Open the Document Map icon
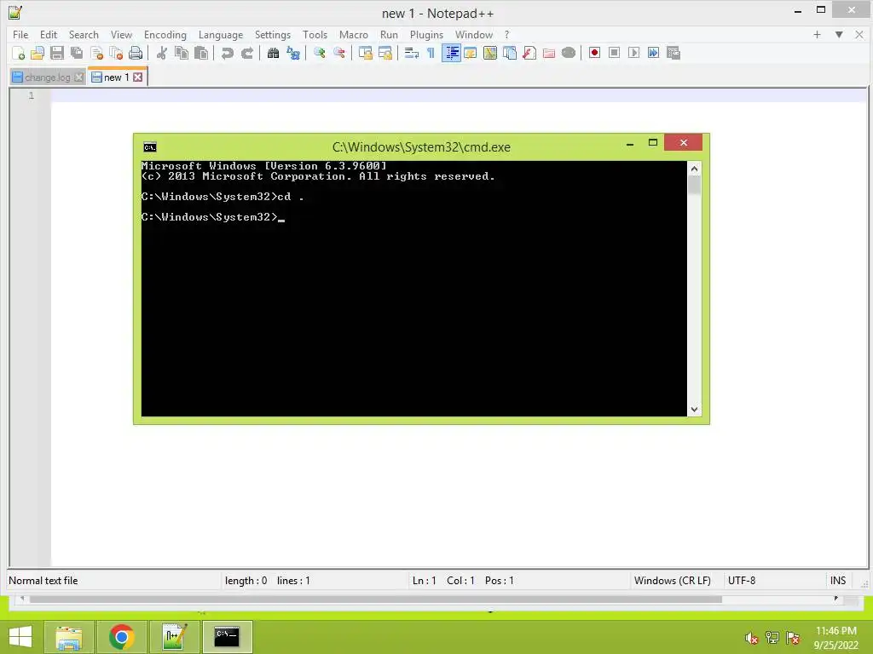 pos(490,53)
